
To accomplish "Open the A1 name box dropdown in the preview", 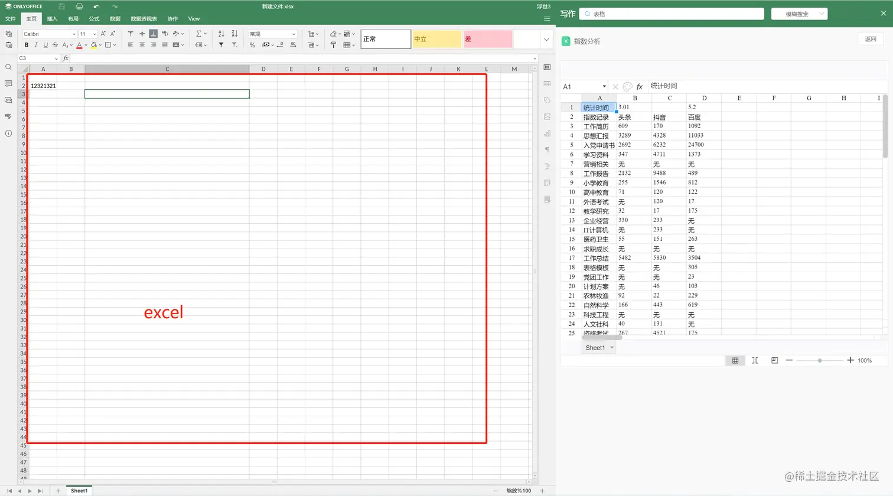I will coord(604,87).
